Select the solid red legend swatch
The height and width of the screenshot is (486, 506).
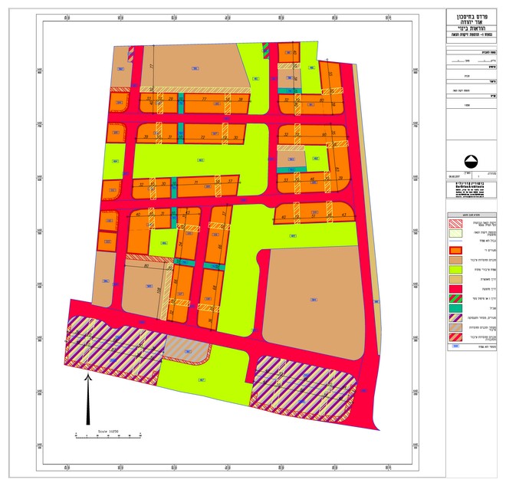click(455, 288)
